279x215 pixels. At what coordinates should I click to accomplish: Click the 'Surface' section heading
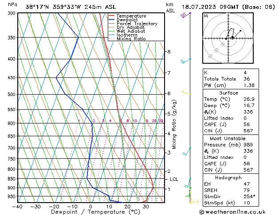pyautogui.click(x=228, y=93)
